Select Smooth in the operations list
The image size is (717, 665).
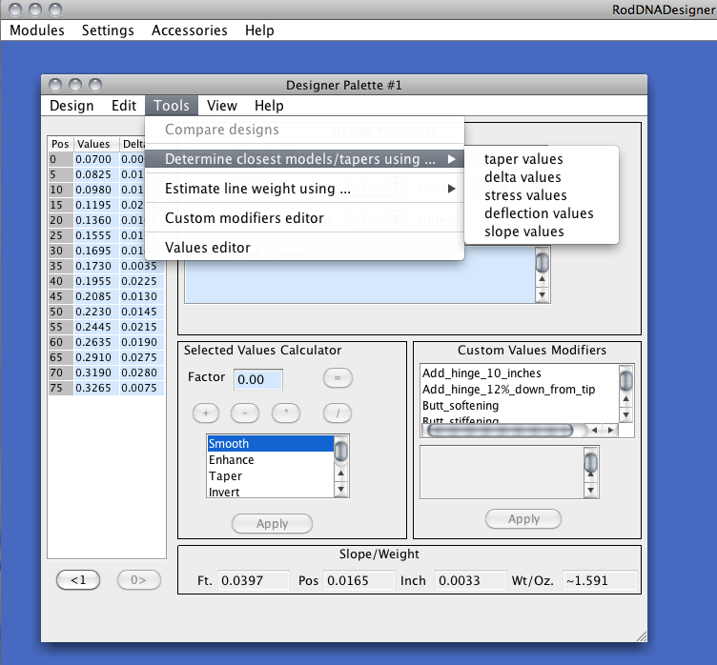(x=271, y=443)
